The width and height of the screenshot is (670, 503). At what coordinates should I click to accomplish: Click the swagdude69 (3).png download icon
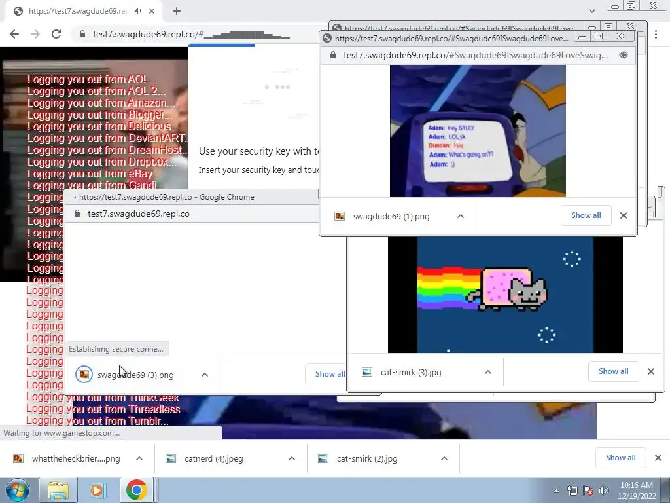pos(84,375)
